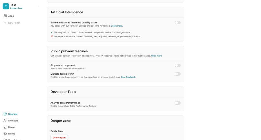
Task: Enable Multiple Texts column toggle
Action: click(177, 74)
